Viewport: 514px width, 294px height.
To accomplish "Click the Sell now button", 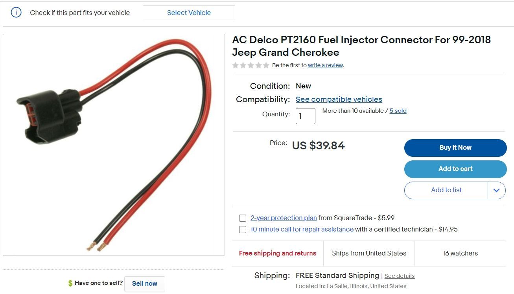I will tap(144, 283).
